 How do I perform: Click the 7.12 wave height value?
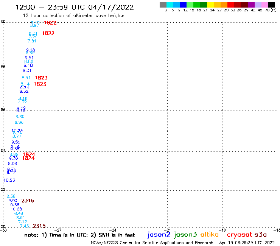click(23, 222)
